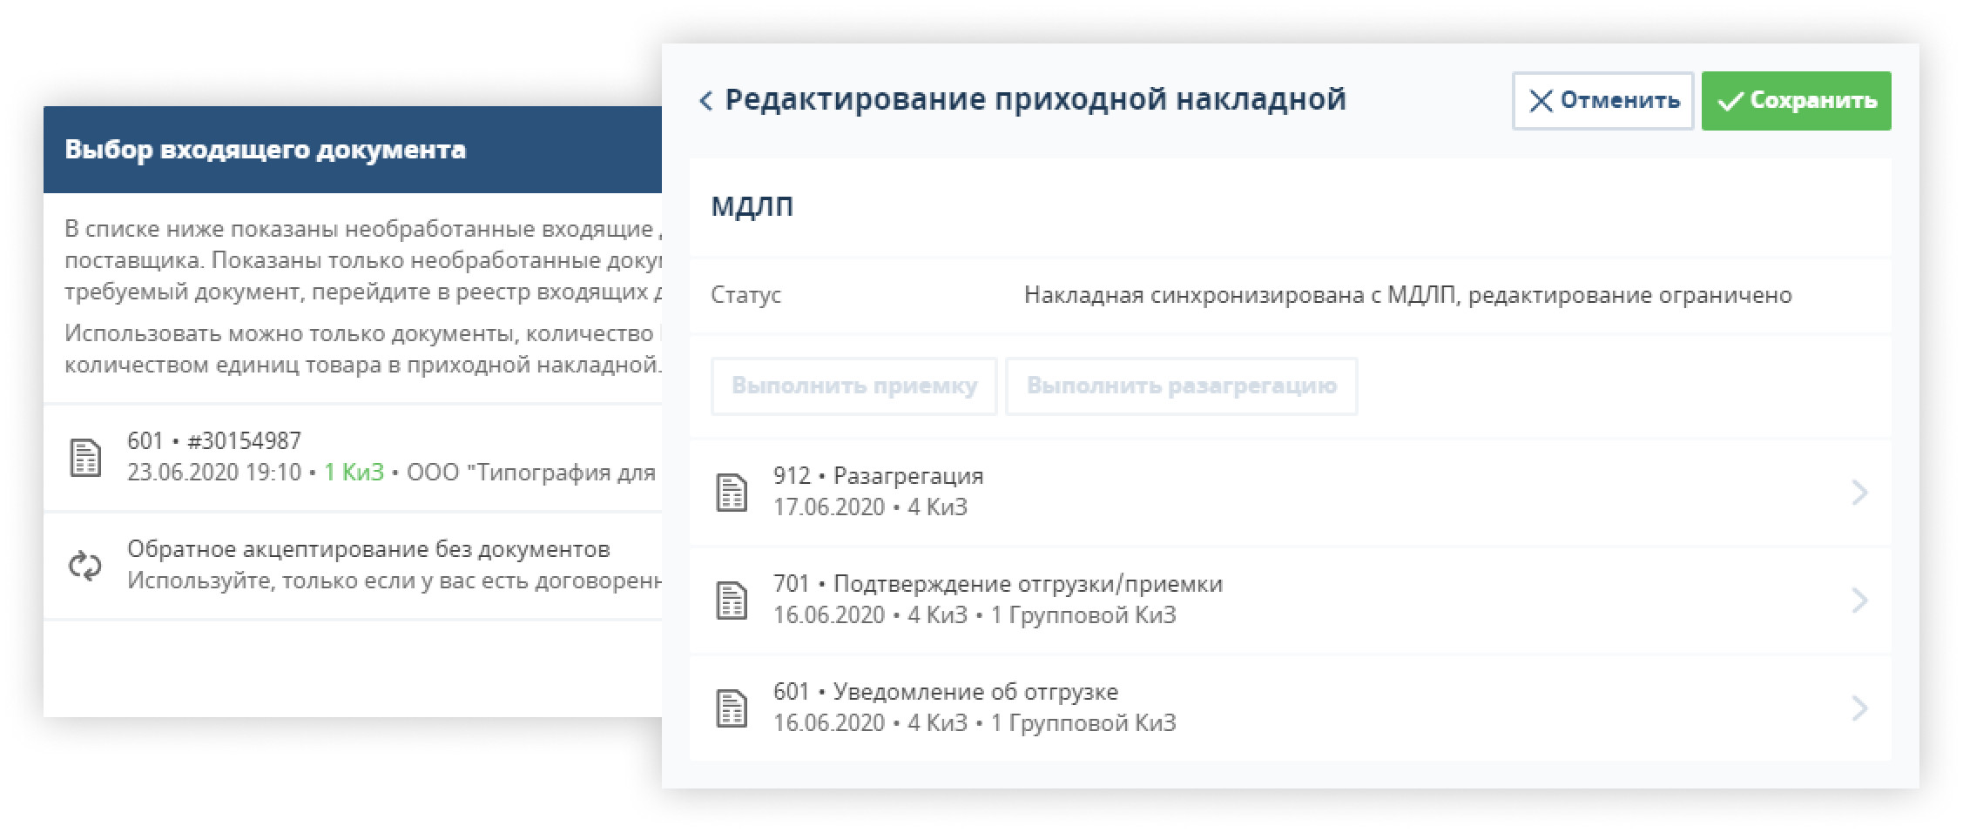Click the green Сохранить button

(x=1796, y=101)
